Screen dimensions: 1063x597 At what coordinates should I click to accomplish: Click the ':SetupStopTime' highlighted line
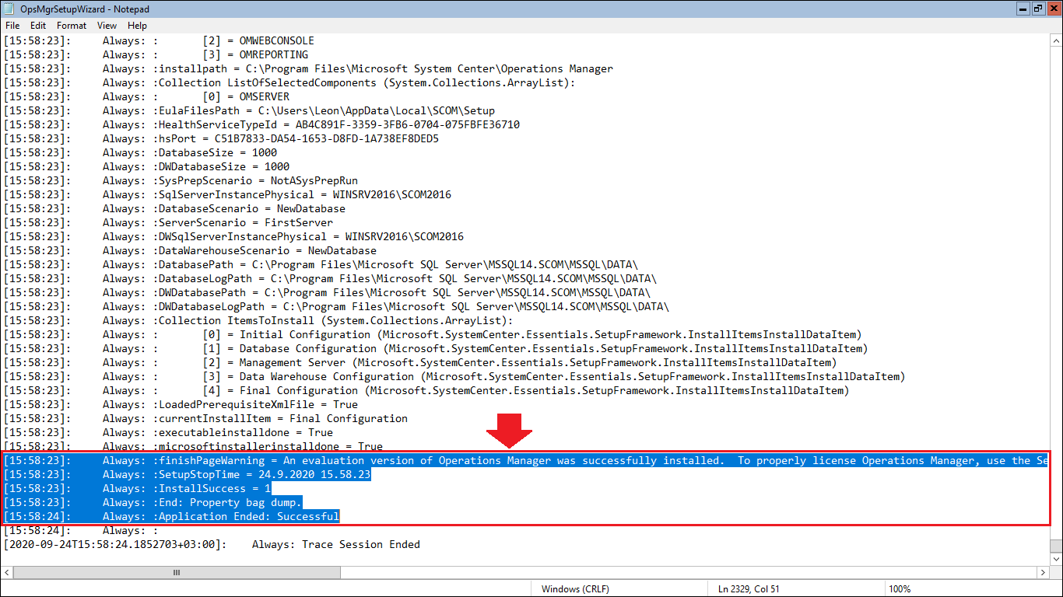pyautogui.click(x=187, y=474)
